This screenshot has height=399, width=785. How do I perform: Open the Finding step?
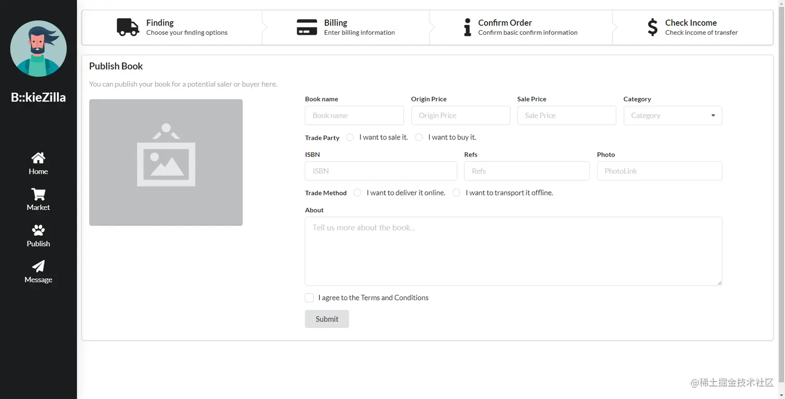(172, 27)
